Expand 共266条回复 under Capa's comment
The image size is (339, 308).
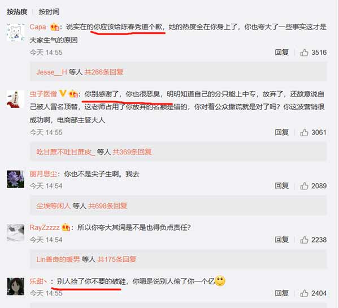click(x=104, y=72)
